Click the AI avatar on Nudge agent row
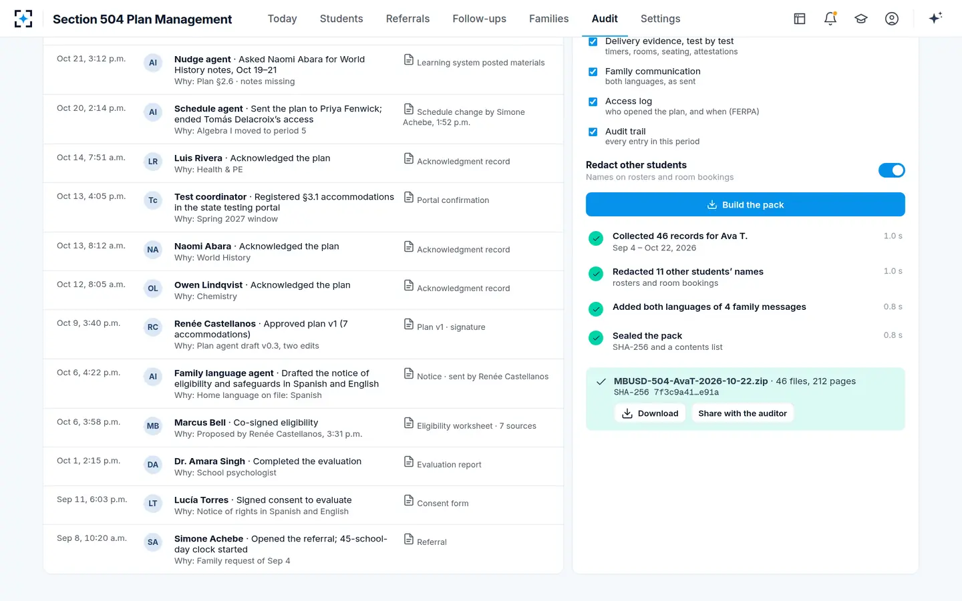Viewport: 962px width, 601px height. (x=153, y=63)
